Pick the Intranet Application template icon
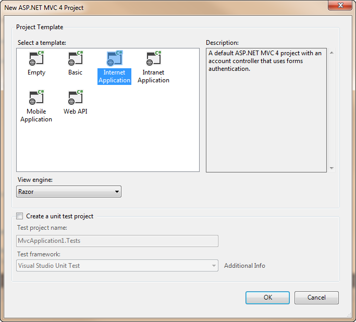356x322 pixels. click(x=153, y=58)
